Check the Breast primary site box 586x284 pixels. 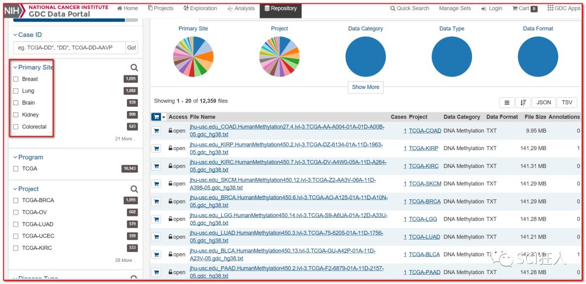click(16, 79)
